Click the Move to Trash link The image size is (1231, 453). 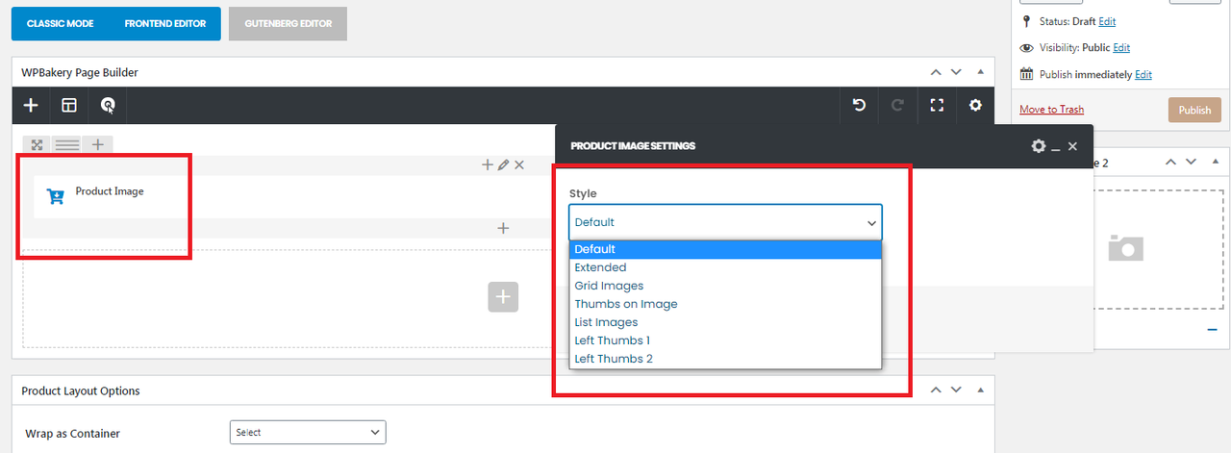1051,110
